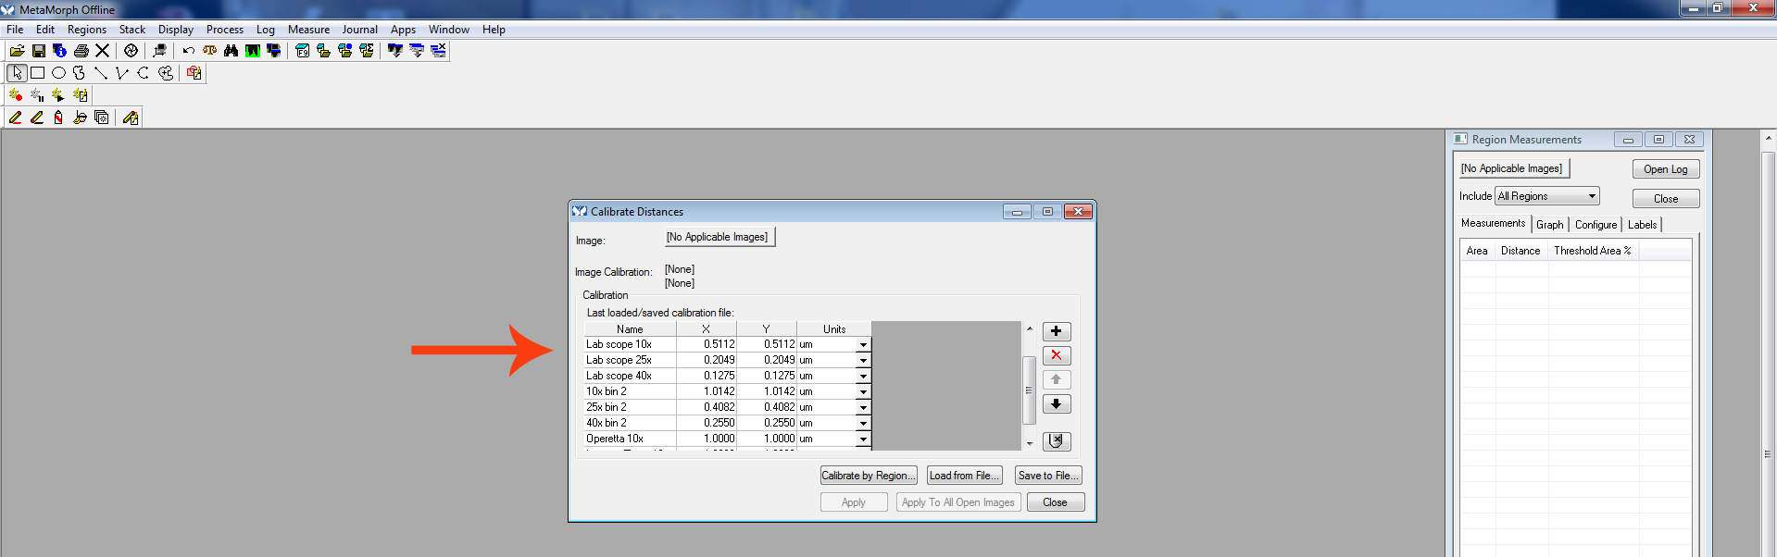
Task: Click the Undo arrow icon
Action: point(189,51)
